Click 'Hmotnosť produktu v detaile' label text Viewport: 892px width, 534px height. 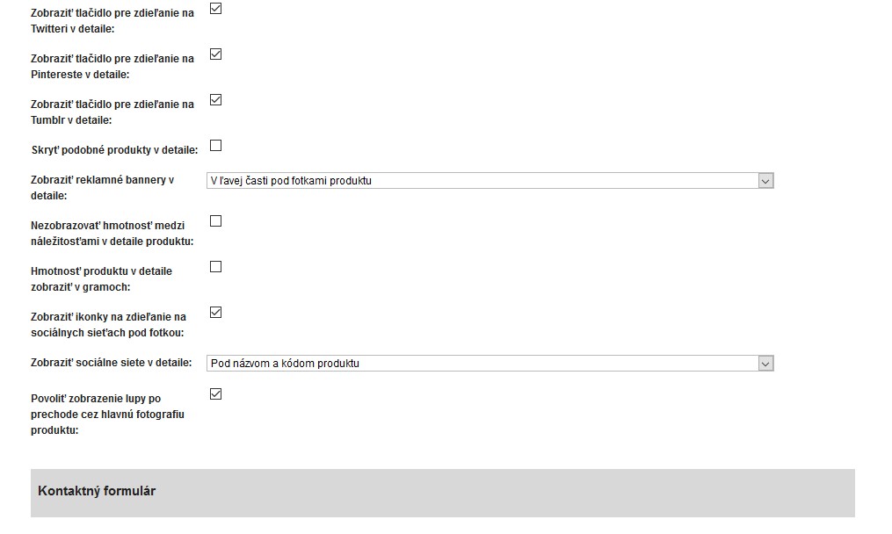point(101,279)
